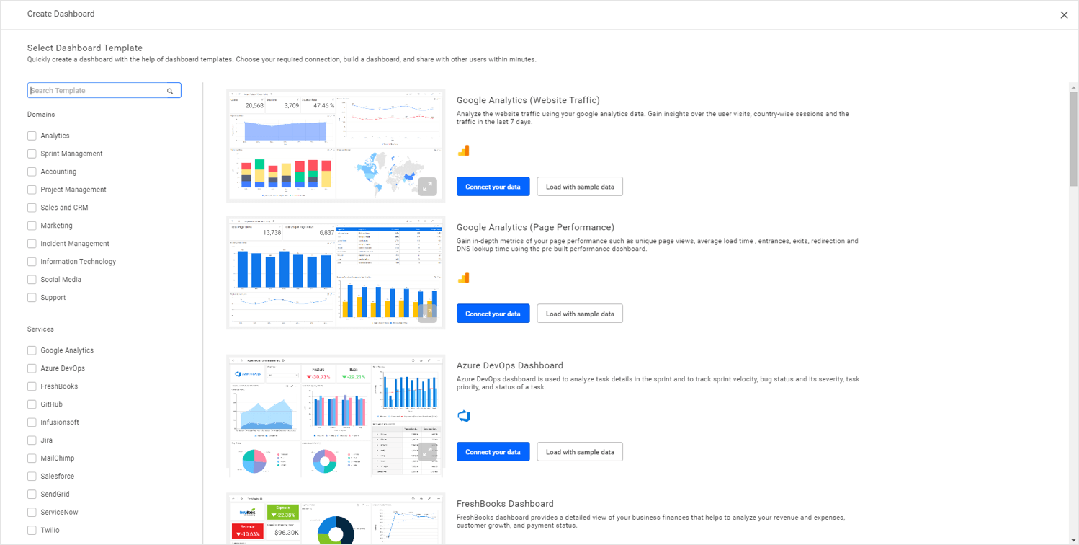Check the FreshBooks service checkbox

tap(32, 386)
